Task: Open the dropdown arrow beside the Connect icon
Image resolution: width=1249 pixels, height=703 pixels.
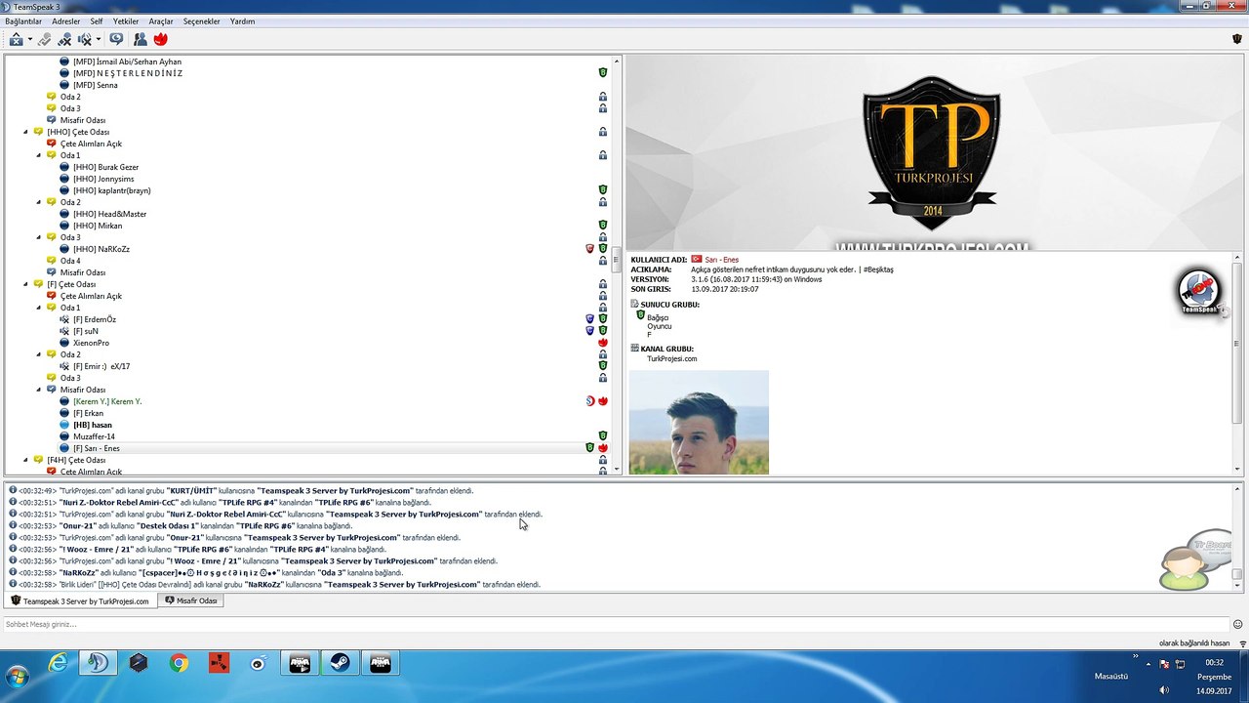Action: [x=30, y=40]
